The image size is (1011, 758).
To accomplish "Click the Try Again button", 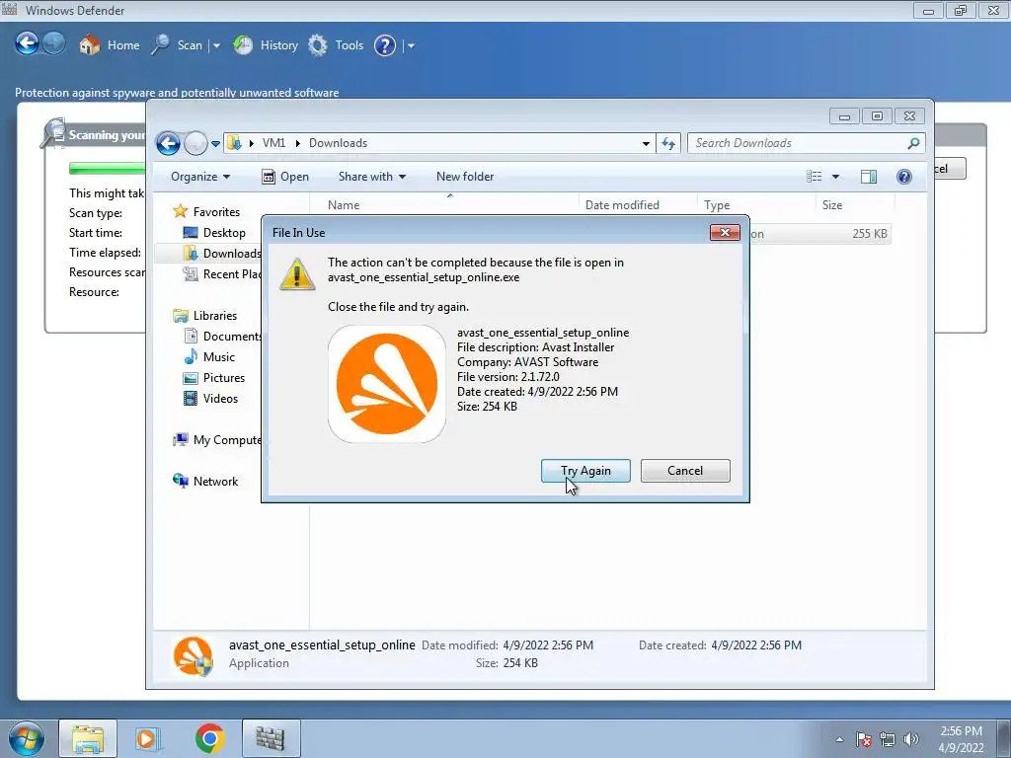I will [585, 471].
